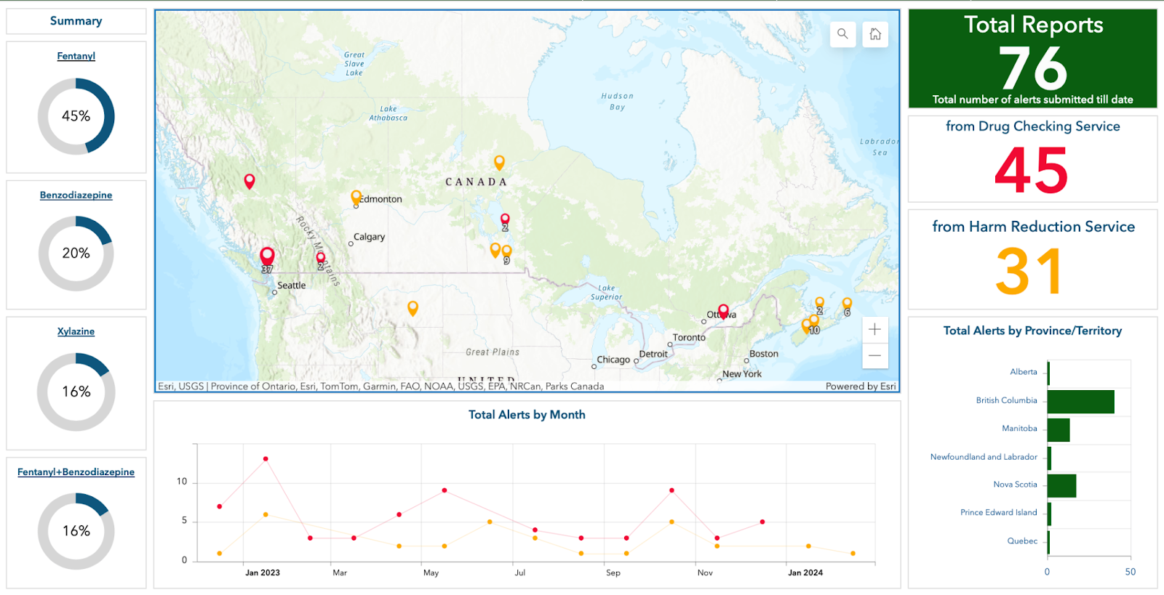
Task: Click the yellow pin above Great Plains
Action: tap(412, 308)
